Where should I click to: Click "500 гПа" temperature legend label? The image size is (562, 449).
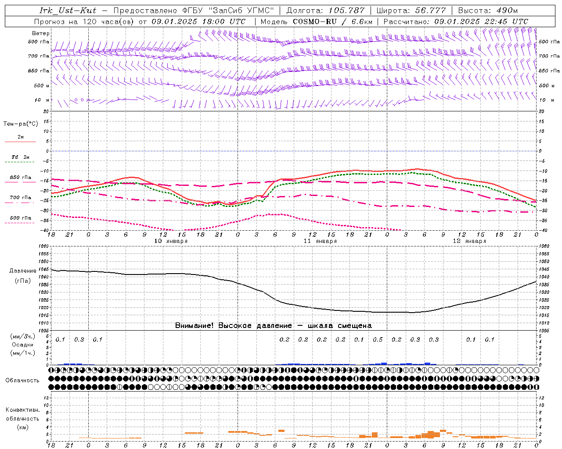(21, 218)
